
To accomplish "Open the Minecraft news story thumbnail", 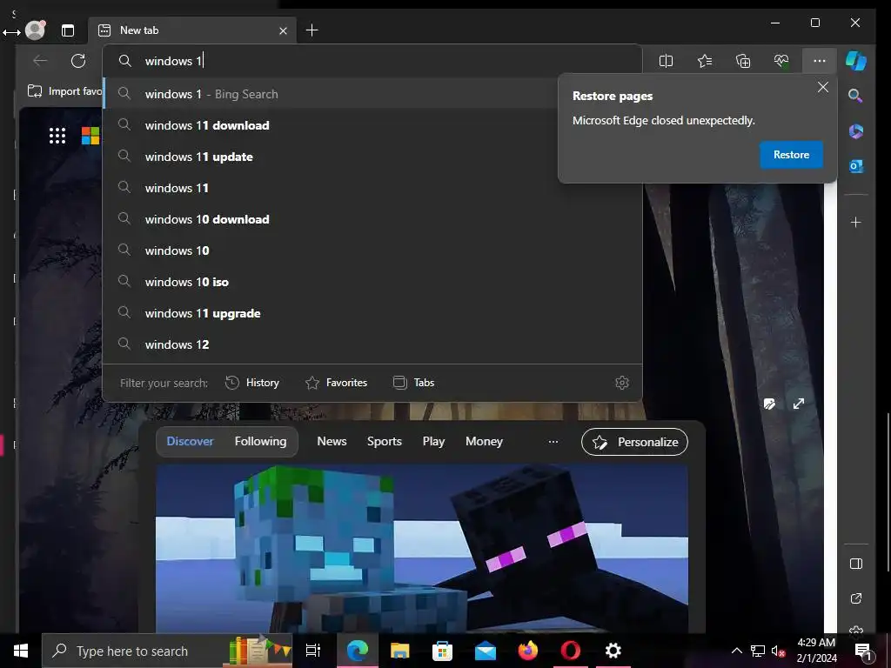I will click(x=422, y=548).
